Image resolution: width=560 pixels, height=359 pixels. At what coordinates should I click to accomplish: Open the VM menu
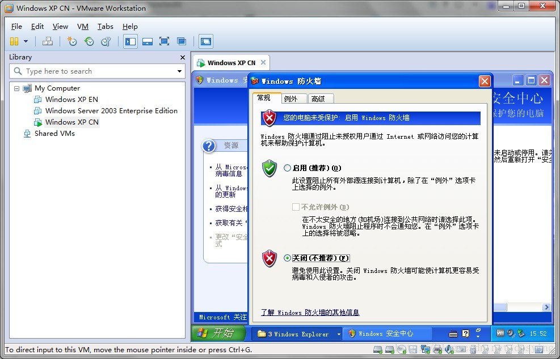point(82,27)
